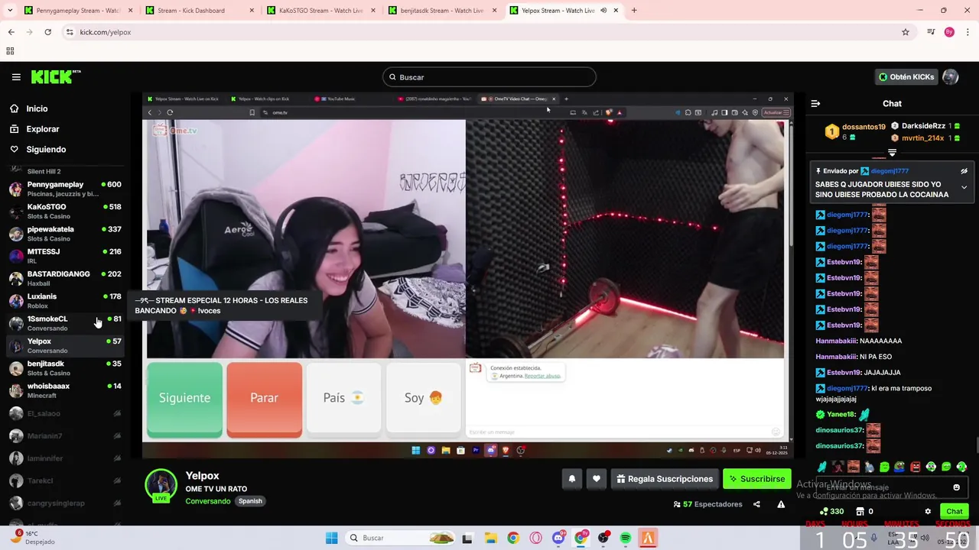Expand the pinned message chevron

point(964,187)
